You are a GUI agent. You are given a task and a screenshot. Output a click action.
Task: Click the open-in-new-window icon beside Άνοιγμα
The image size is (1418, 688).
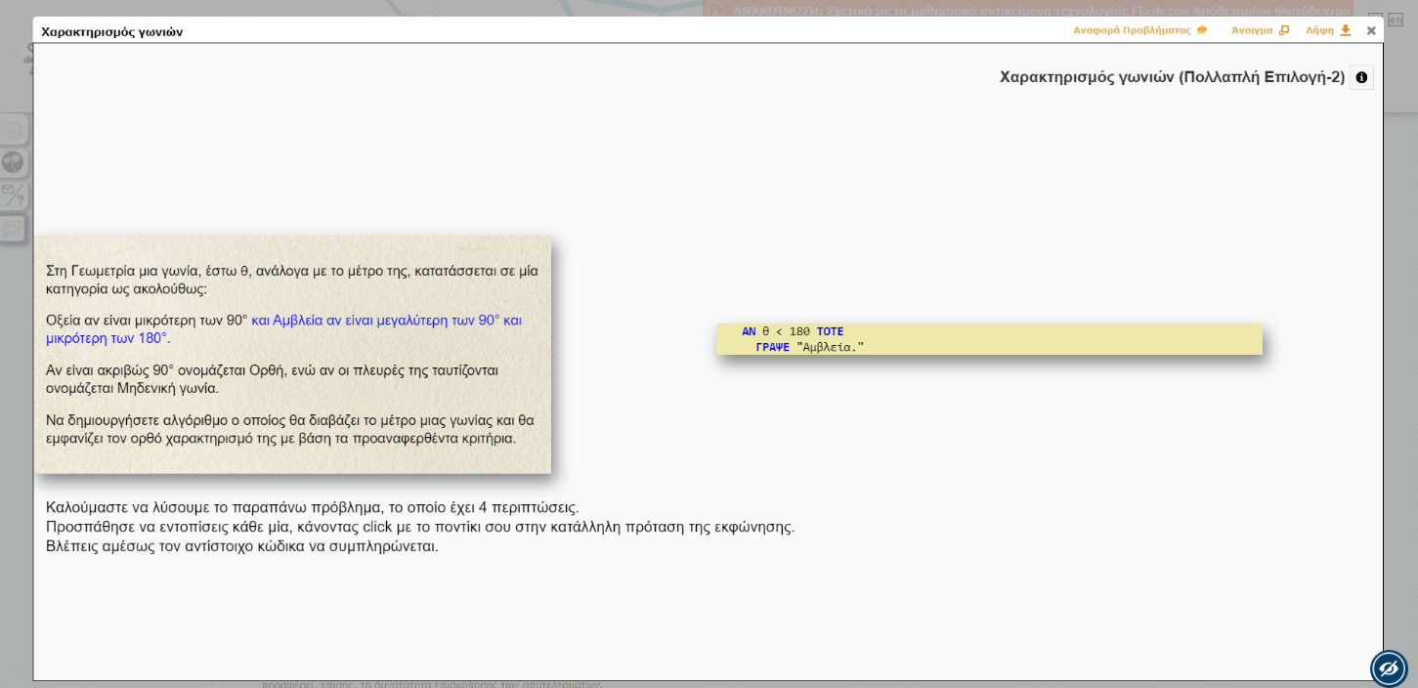(1284, 30)
